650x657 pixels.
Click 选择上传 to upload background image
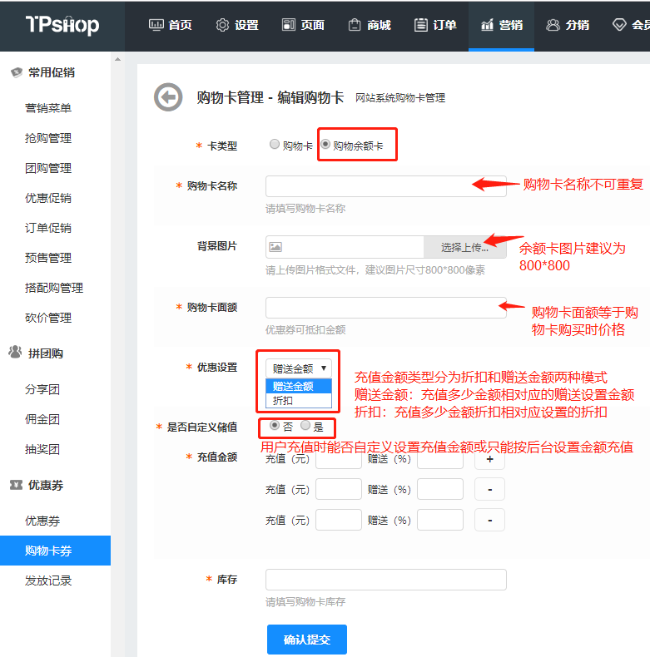point(464,247)
